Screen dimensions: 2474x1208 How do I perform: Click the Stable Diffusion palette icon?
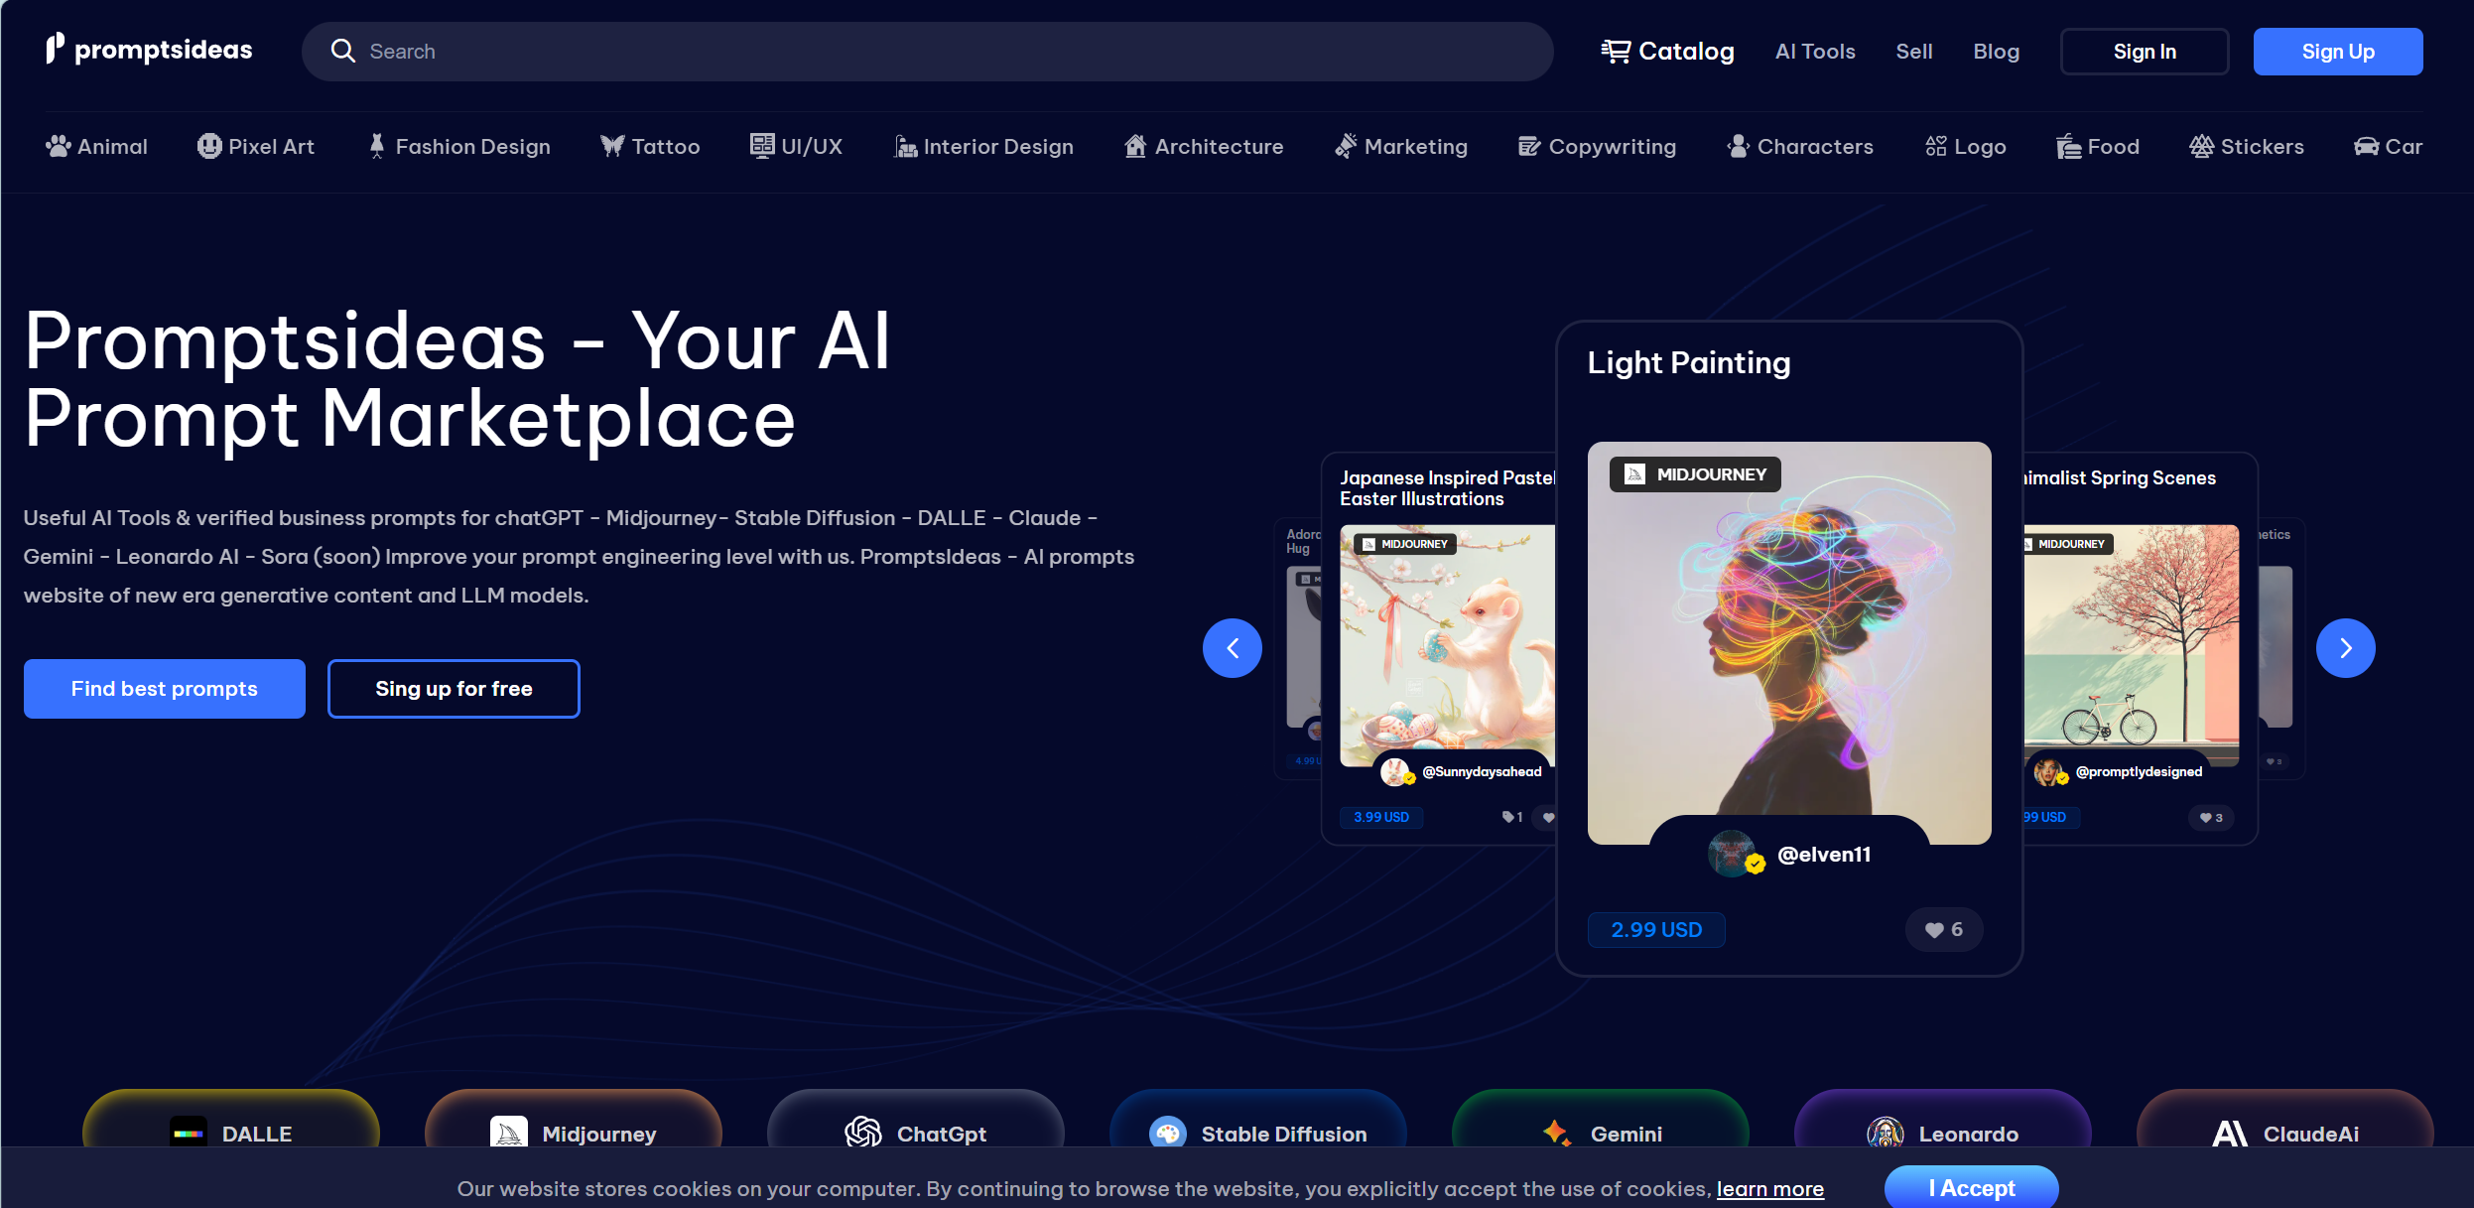[x=1167, y=1134]
